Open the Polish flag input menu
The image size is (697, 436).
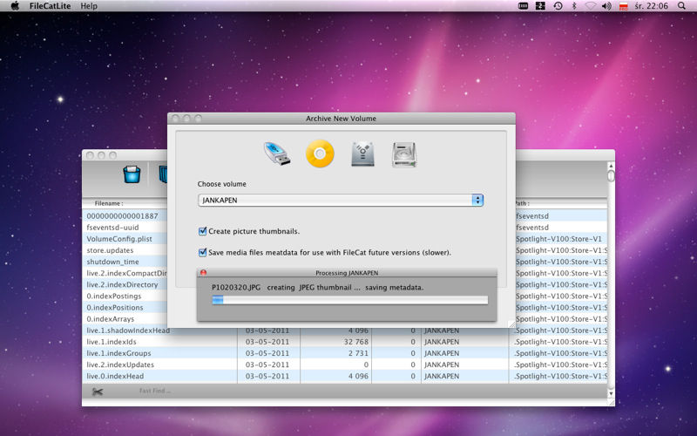pyautogui.click(x=623, y=6)
